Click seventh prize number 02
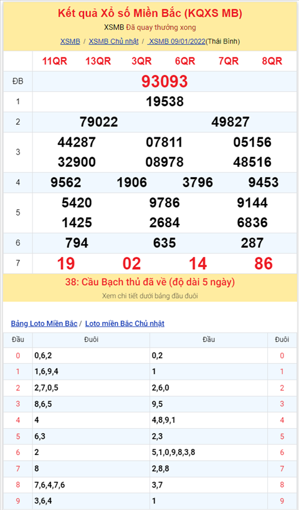 tap(131, 263)
